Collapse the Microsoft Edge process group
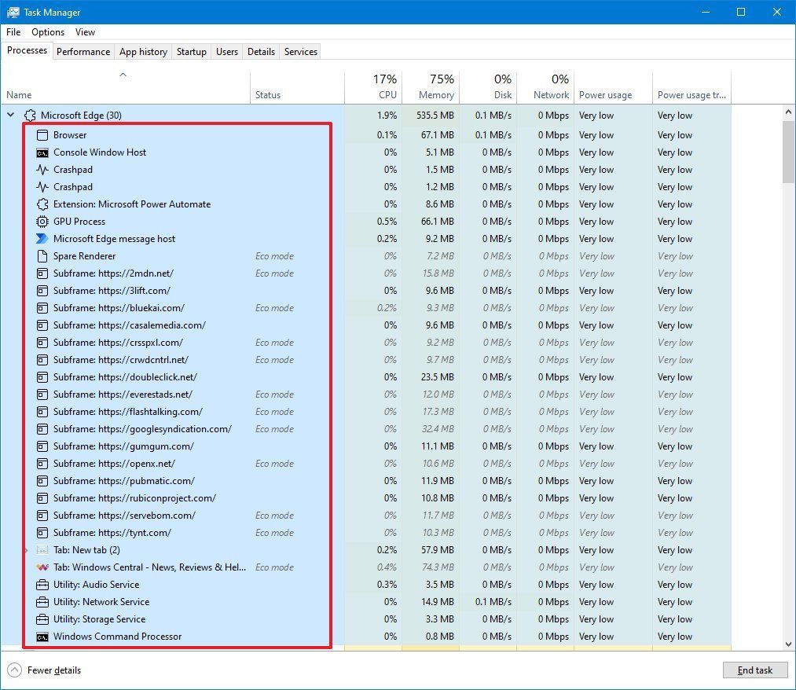 click(10, 115)
